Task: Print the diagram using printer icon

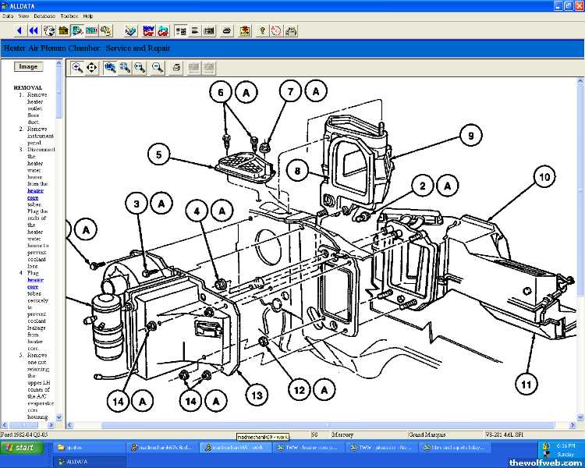Action: (x=176, y=68)
